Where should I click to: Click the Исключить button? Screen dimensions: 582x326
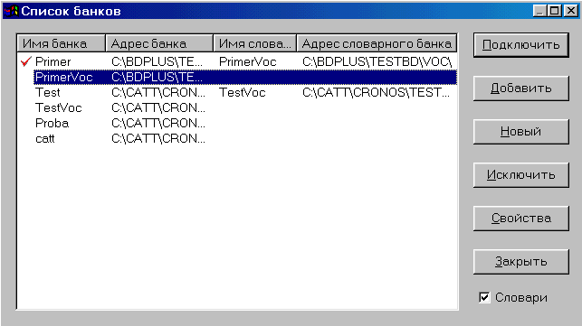[520, 175]
